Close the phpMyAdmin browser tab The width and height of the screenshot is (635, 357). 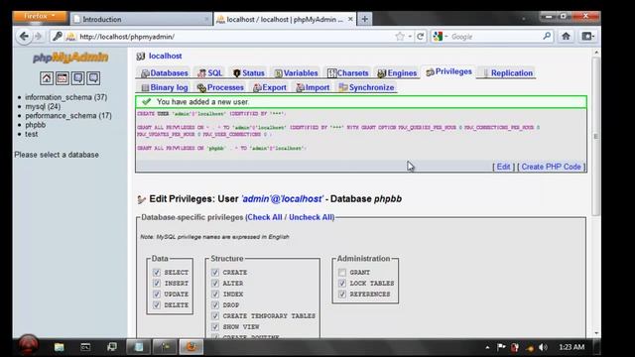tap(350, 19)
